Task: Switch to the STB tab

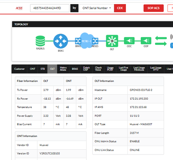Action: tap(43, 69)
